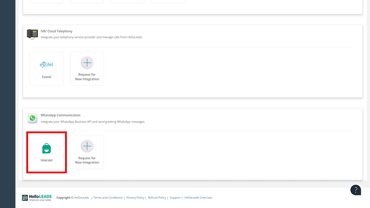Open the Support footer link
This screenshot has height=208, width=370.
click(x=175, y=198)
